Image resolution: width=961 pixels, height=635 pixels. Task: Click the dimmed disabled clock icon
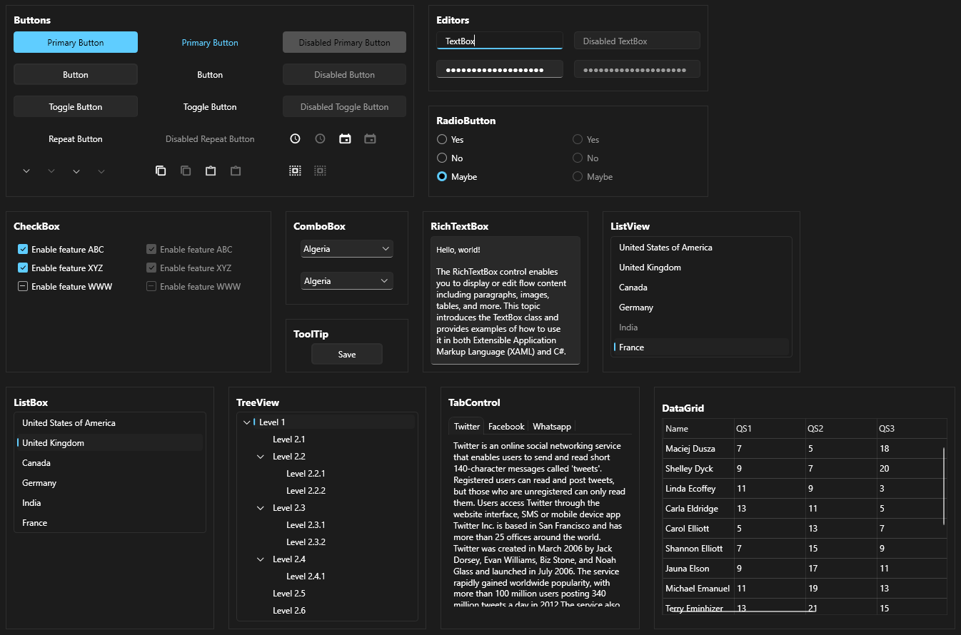pos(320,138)
